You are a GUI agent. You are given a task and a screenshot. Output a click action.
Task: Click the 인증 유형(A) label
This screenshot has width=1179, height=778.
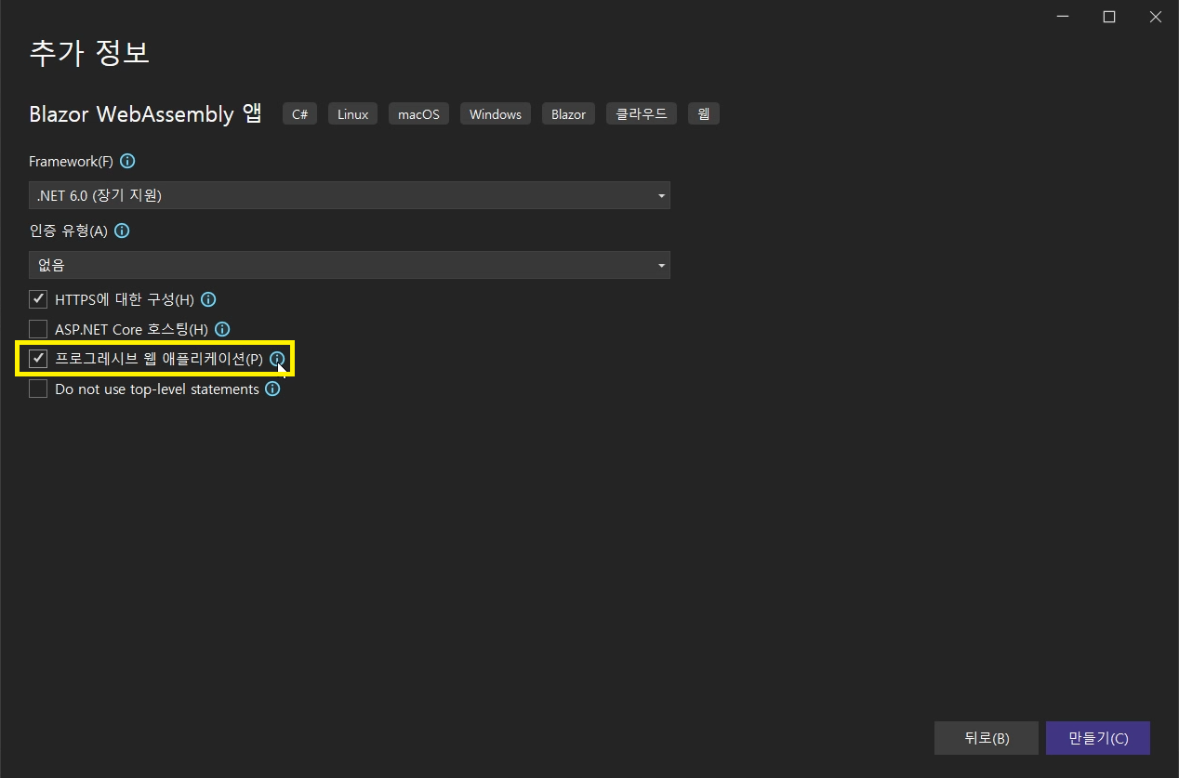[68, 231]
